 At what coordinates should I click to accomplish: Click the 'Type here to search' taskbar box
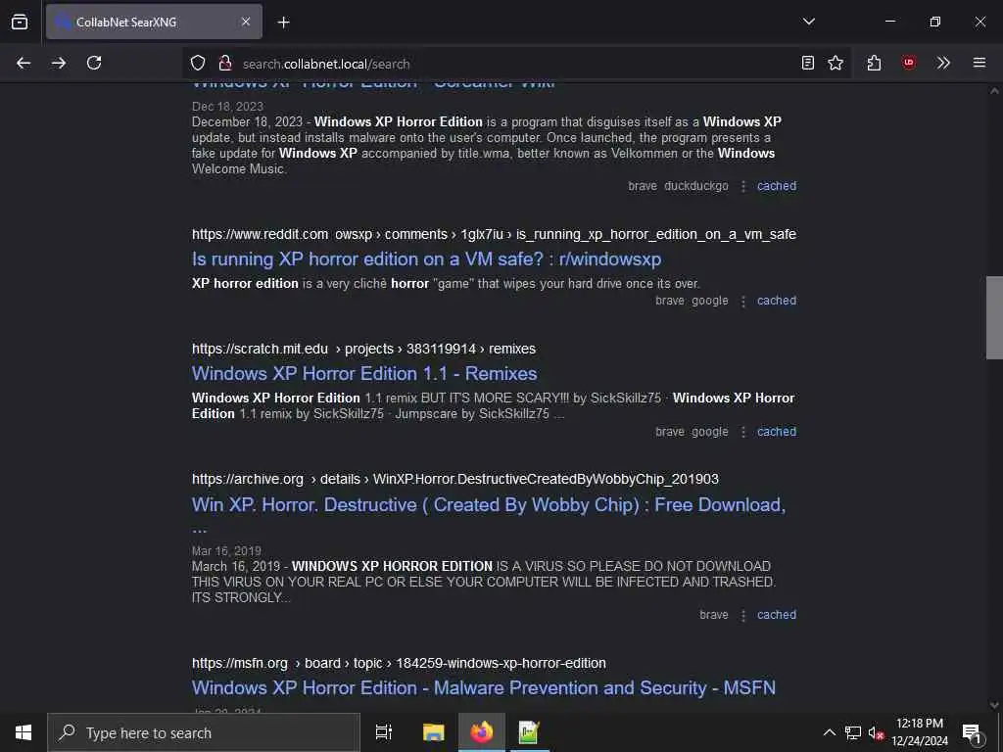click(204, 732)
